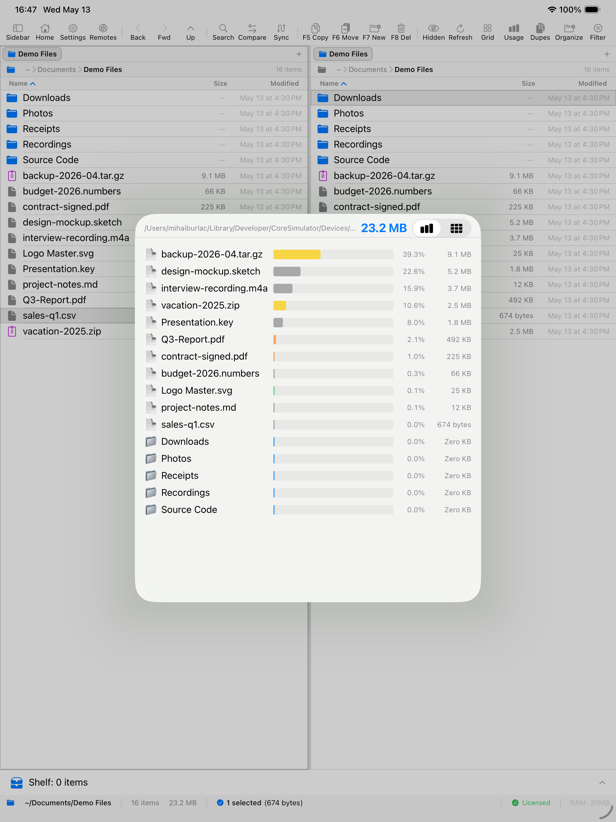
Task: Switch to Grid view
Action: coord(488,32)
